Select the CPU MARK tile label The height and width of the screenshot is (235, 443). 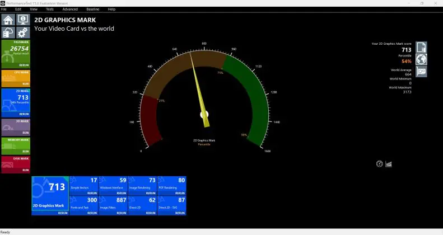coord(22,72)
